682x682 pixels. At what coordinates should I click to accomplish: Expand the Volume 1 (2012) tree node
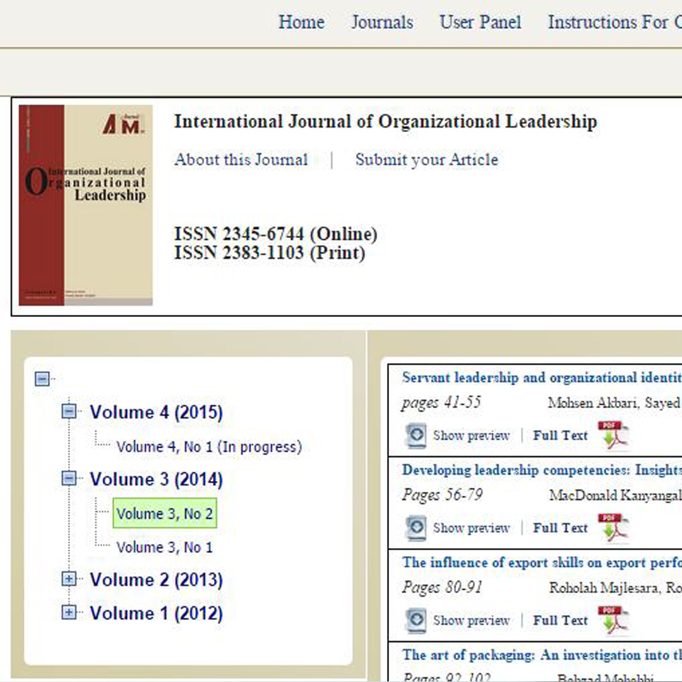point(69,613)
